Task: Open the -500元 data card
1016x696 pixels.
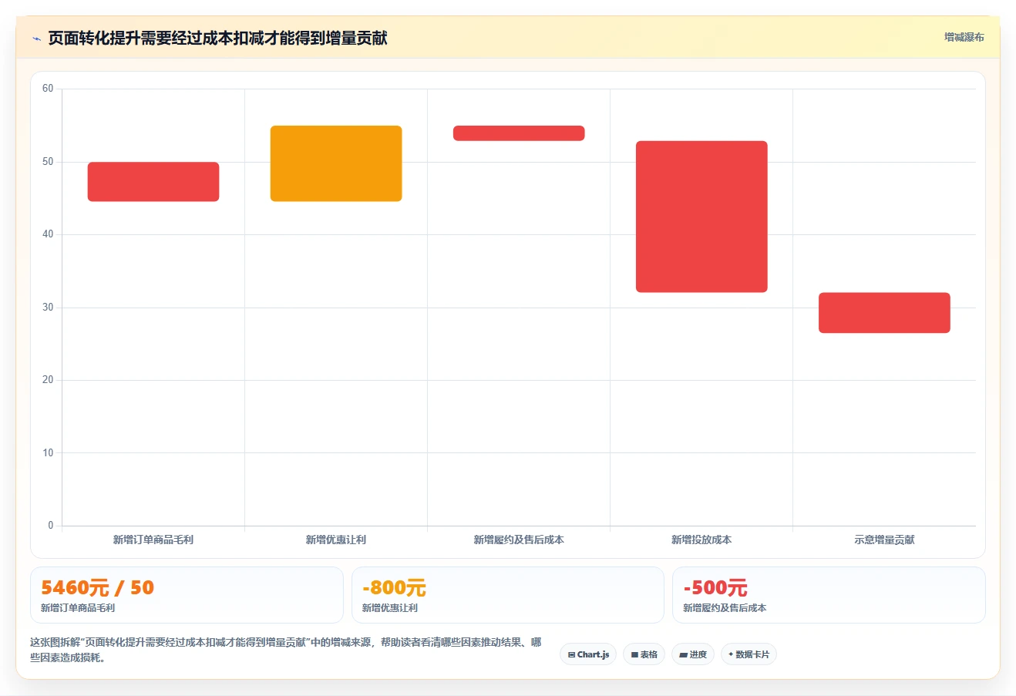Action: point(829,595)
